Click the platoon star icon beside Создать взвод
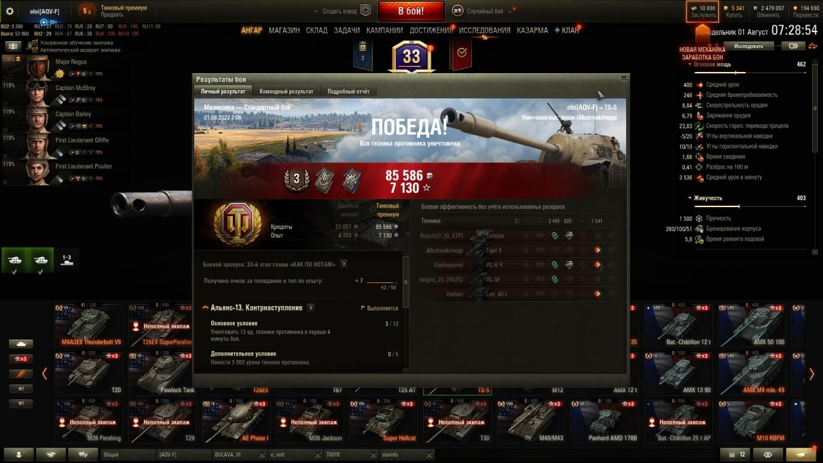 point(365,11)
